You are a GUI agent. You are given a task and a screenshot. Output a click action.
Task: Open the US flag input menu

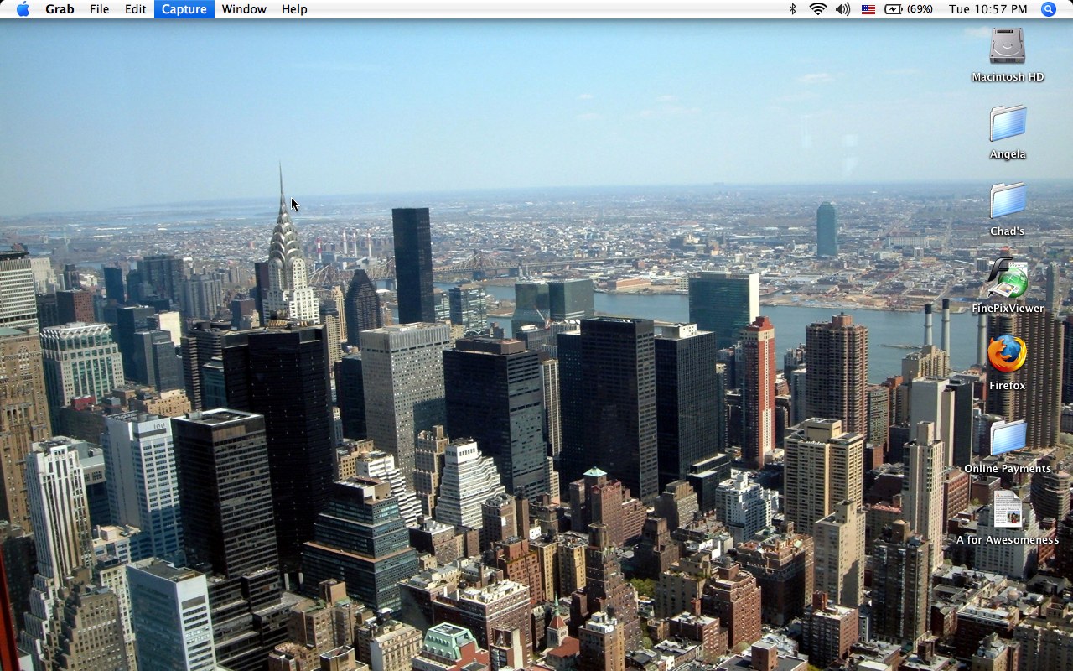click(868, 9)
